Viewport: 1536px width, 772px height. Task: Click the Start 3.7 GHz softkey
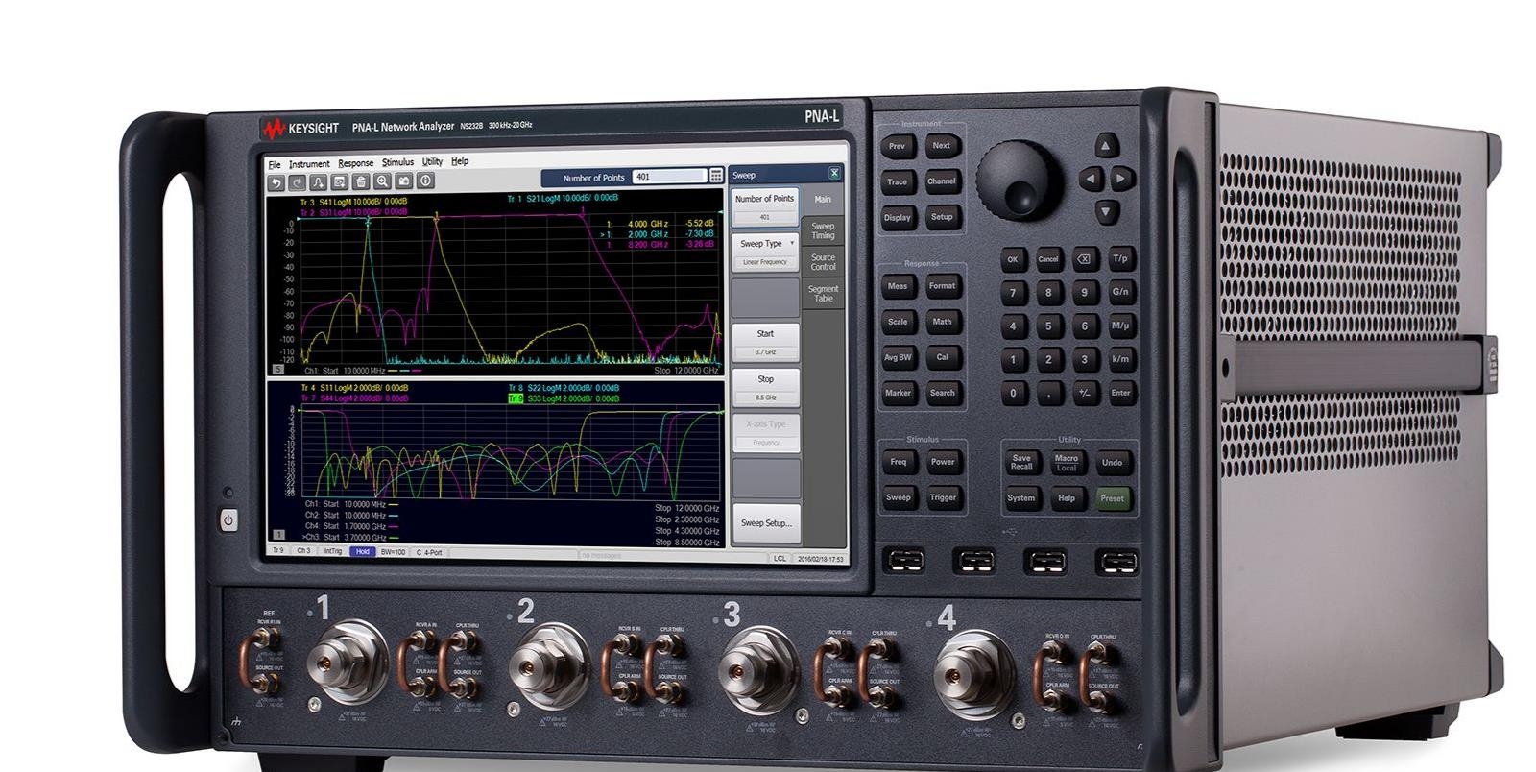765,342
